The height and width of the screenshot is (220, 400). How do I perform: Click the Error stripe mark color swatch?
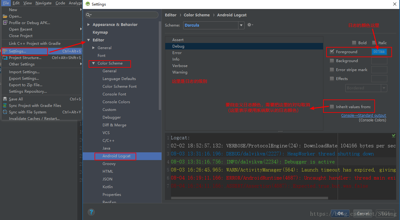[379, 70]
